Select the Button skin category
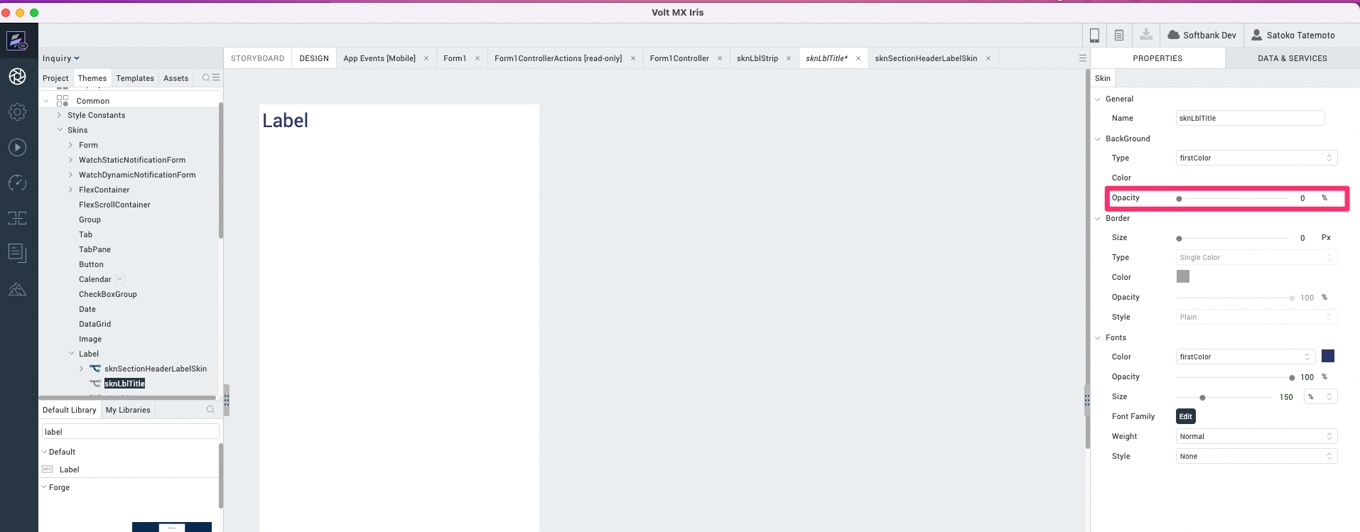The height and width of the screenshot is (532, 1360). coord(91,264)
